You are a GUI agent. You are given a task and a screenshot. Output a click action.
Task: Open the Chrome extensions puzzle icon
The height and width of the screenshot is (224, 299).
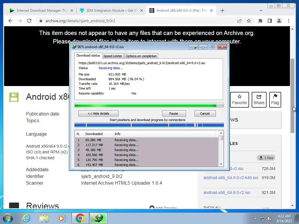260,21
